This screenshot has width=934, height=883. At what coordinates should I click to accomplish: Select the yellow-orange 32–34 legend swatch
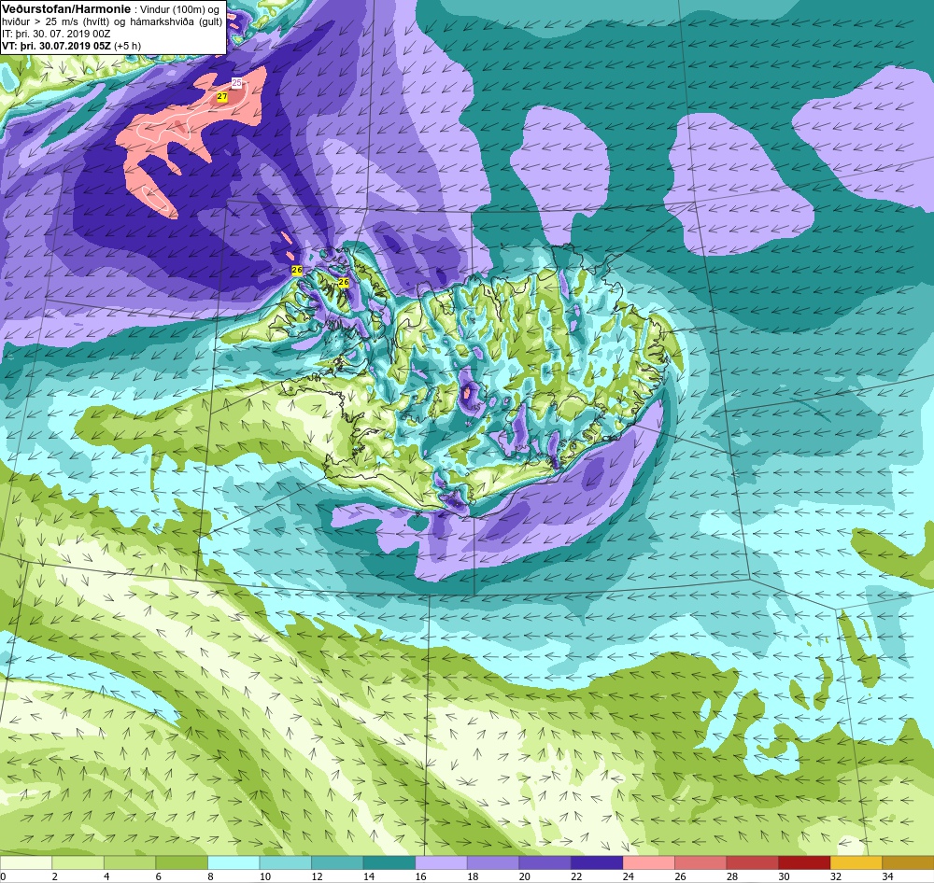[856, 862]
